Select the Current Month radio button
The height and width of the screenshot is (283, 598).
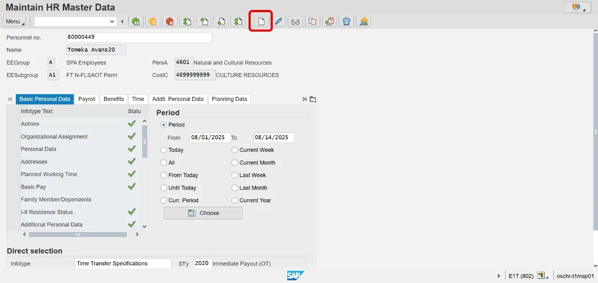(x=235, y=163)
